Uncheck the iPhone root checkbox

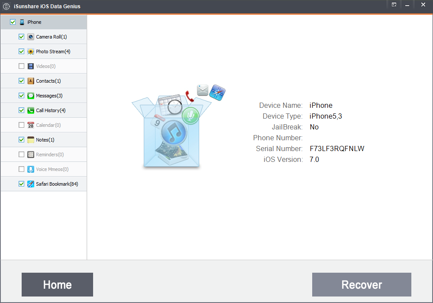pyautogui.click(x=13, y=22)
